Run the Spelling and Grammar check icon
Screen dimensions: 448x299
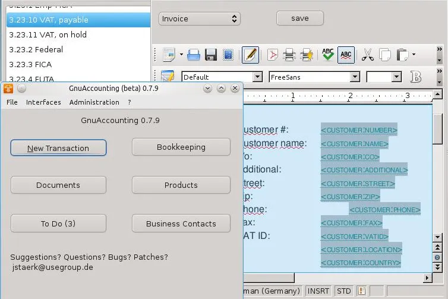[x=328, y=55]
